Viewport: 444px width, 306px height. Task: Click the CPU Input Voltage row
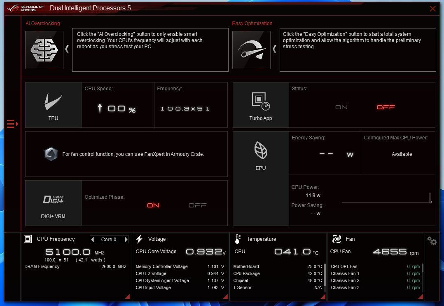(180, 287)
